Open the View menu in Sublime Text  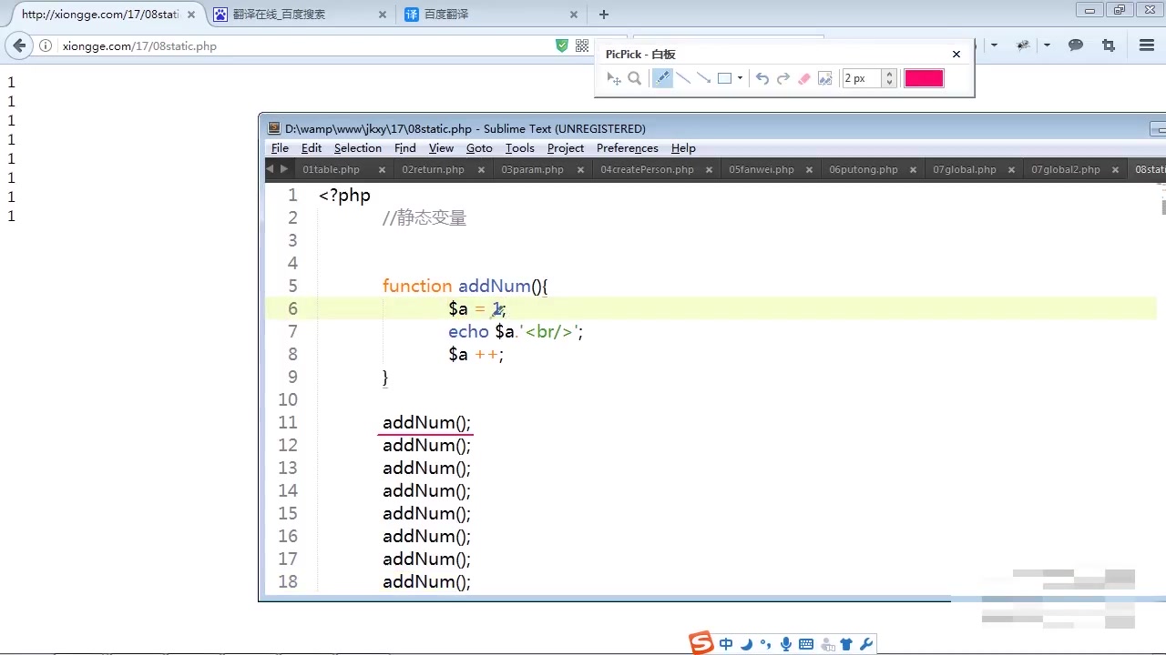(x=441, y=148)
